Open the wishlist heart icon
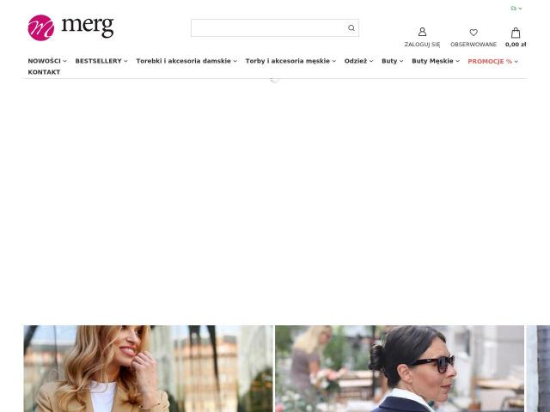This screenshot has height=412, width=550. [474, 33]
